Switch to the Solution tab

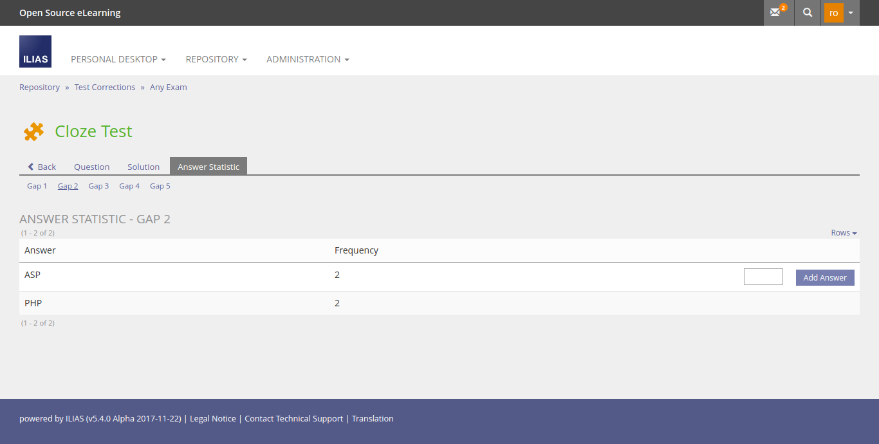tap(143, 167)
